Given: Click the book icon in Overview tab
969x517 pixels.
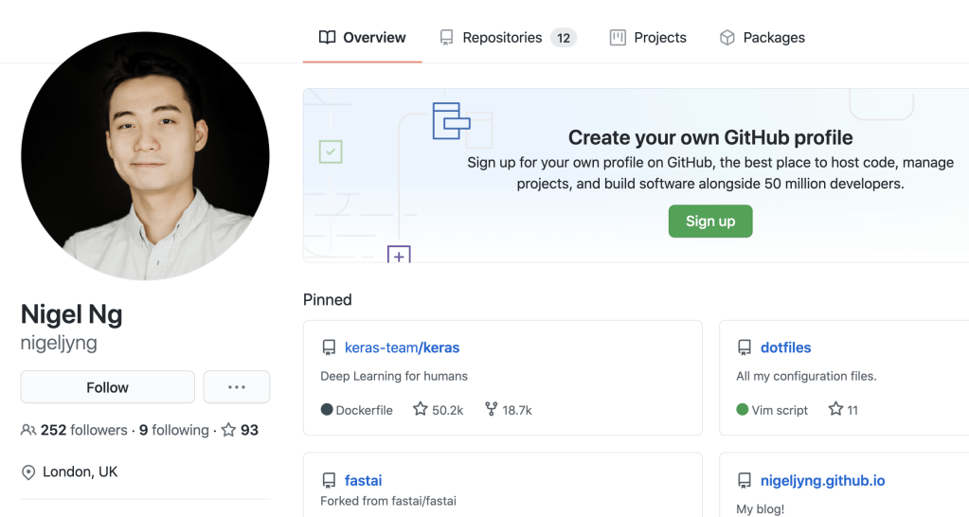Looking at the screenshot, I should pos(327,38).
